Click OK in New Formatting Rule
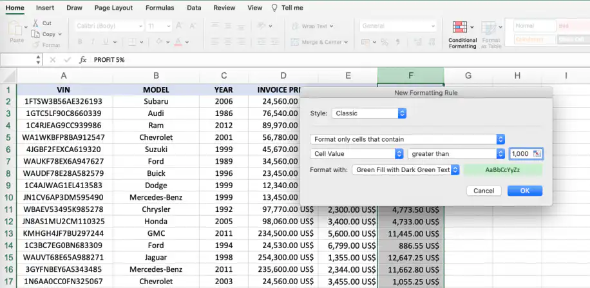 [x=525, y=191]
